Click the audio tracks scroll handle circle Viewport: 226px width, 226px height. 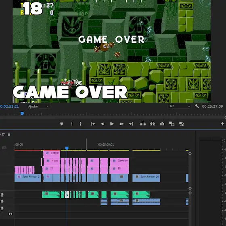click(190, 193)
